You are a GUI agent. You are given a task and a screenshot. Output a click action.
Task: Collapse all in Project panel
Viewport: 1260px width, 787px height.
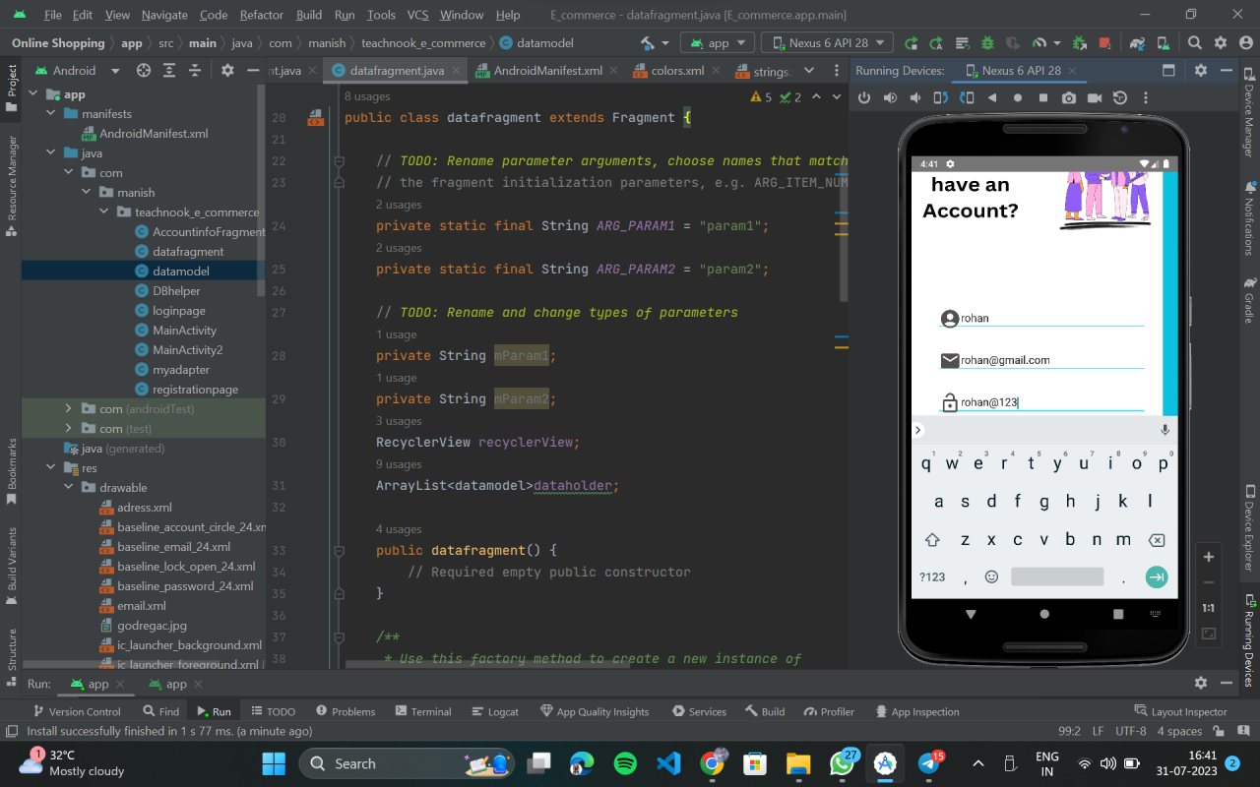pos(196,71)
